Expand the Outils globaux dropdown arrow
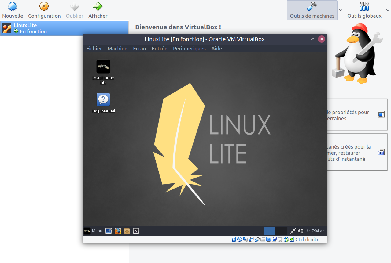This screenshot has height=263, width=391. point(388,10)
